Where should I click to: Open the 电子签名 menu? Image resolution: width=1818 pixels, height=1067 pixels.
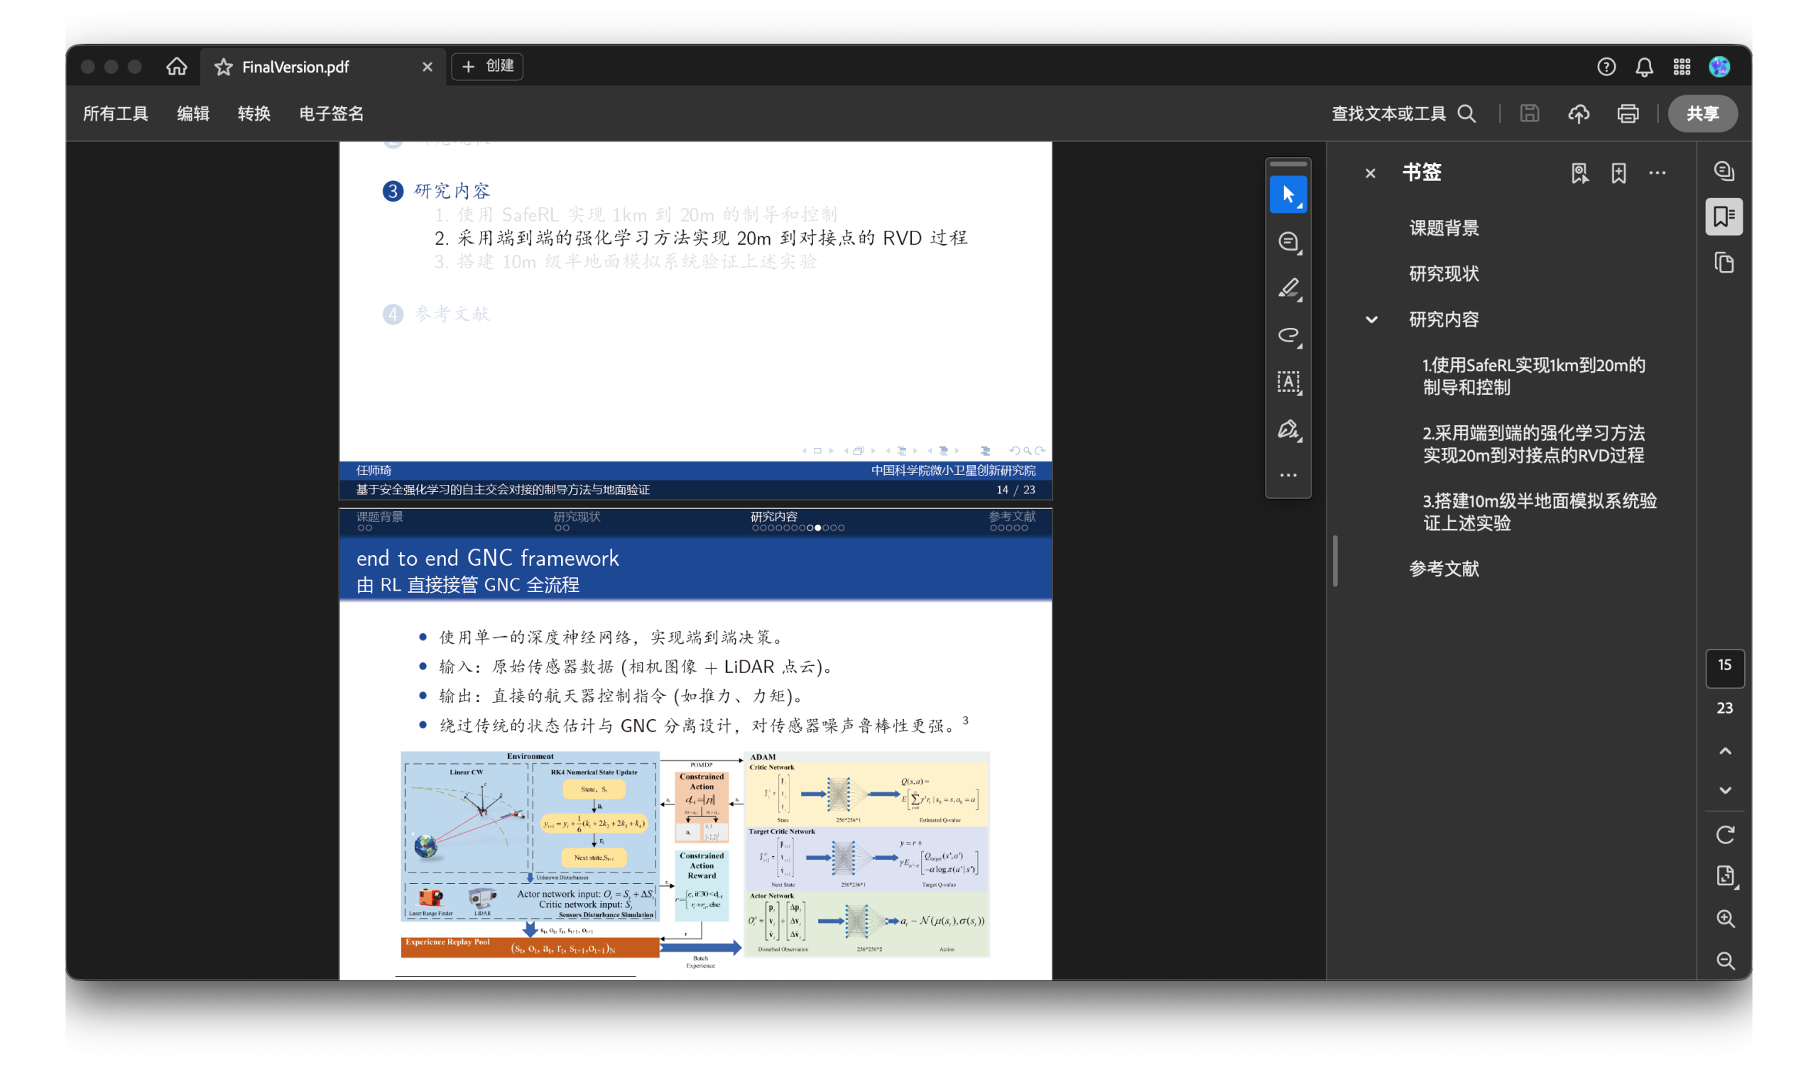331,113
